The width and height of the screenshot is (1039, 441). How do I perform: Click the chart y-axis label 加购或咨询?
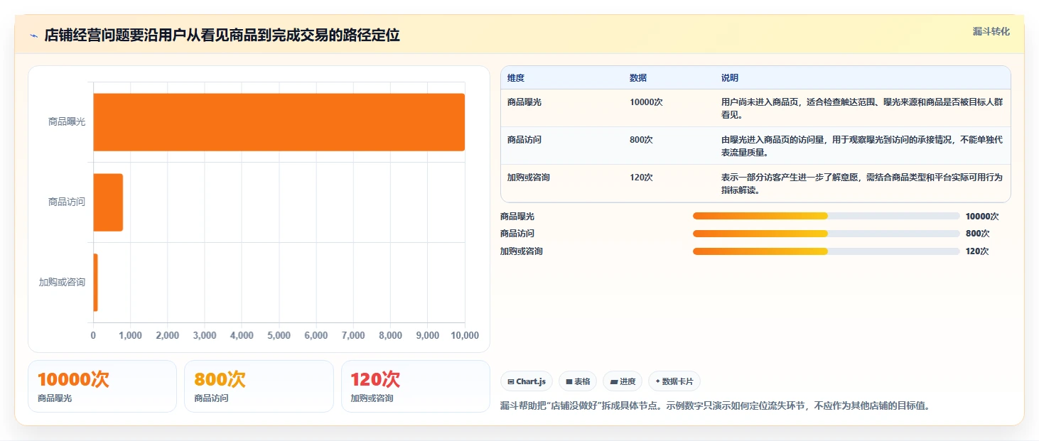click(62, 283)
